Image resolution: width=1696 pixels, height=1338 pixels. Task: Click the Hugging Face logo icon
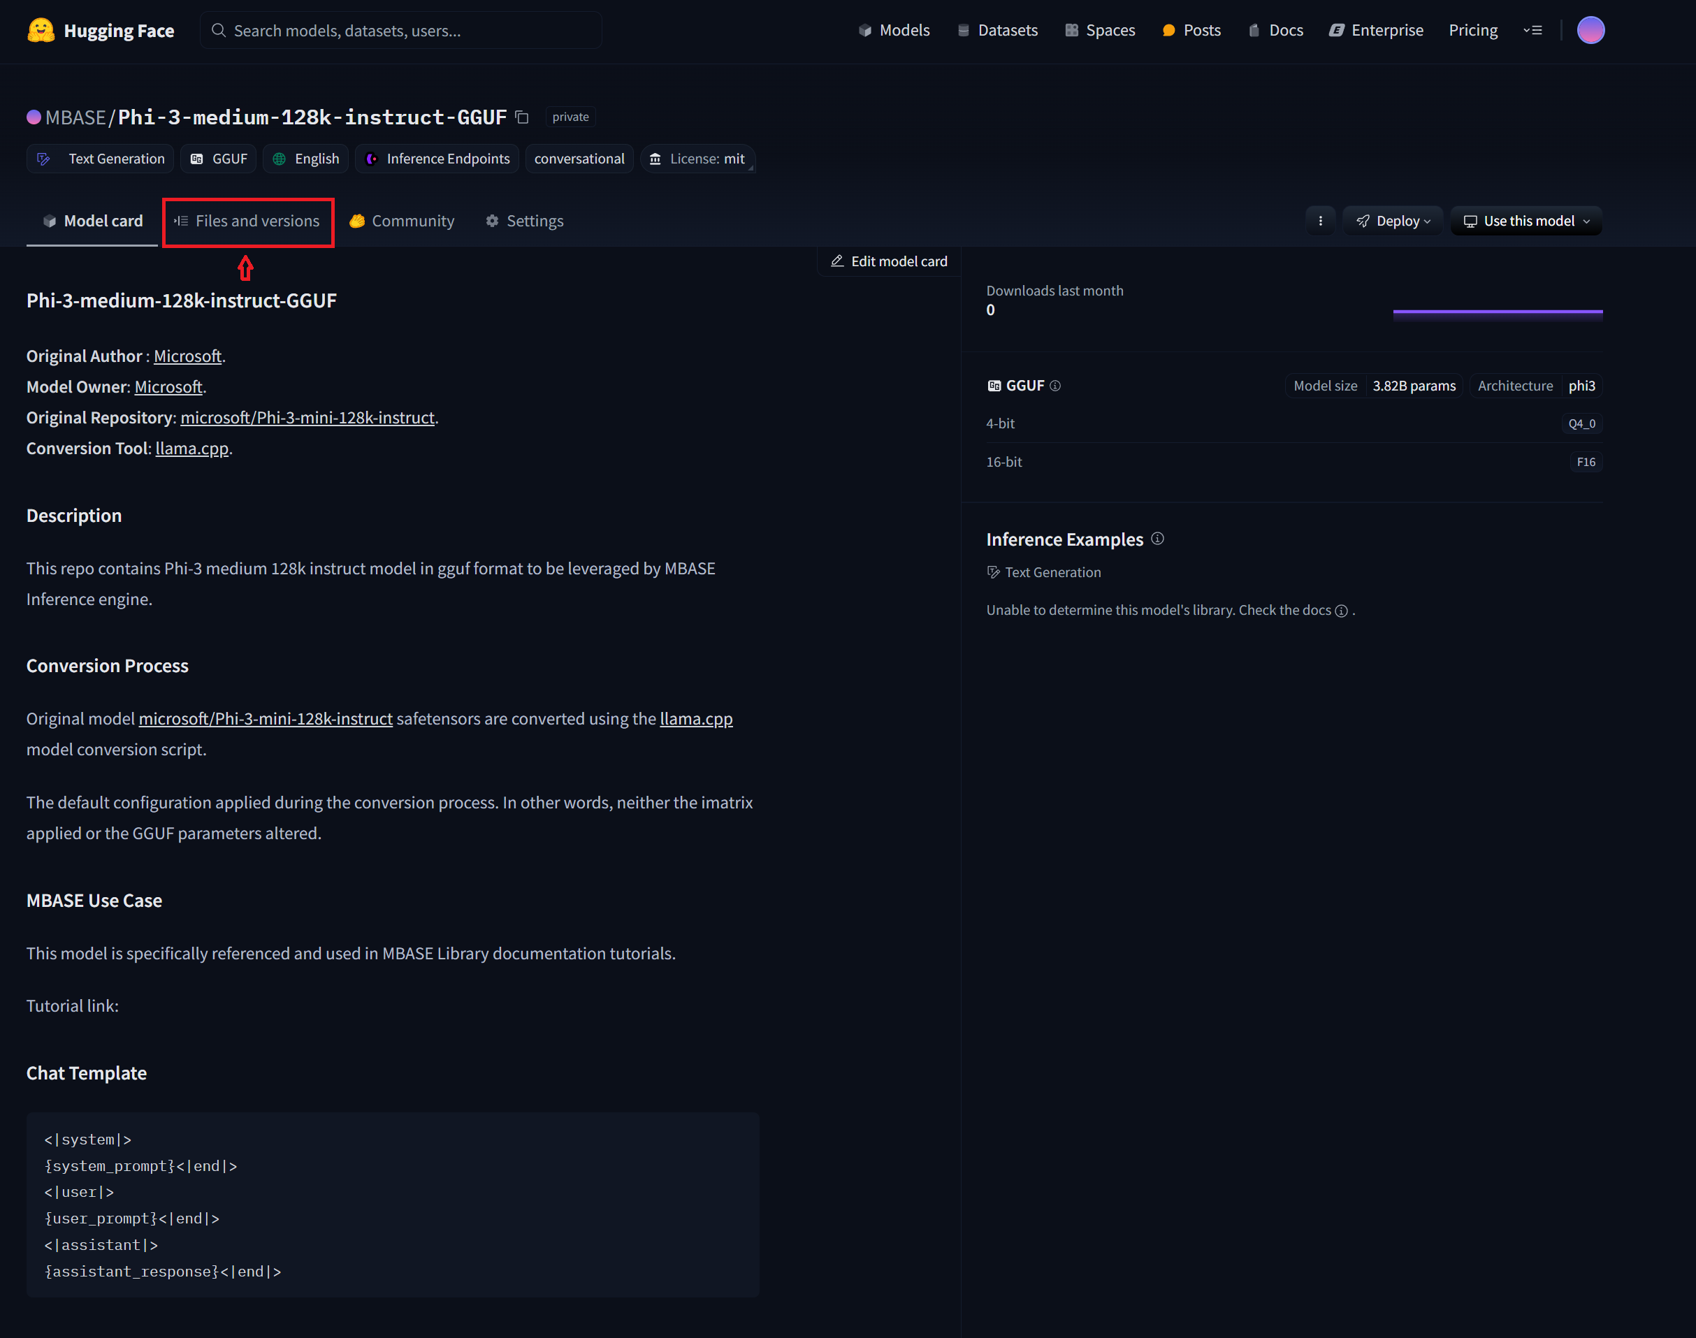[x=41, y=31]
